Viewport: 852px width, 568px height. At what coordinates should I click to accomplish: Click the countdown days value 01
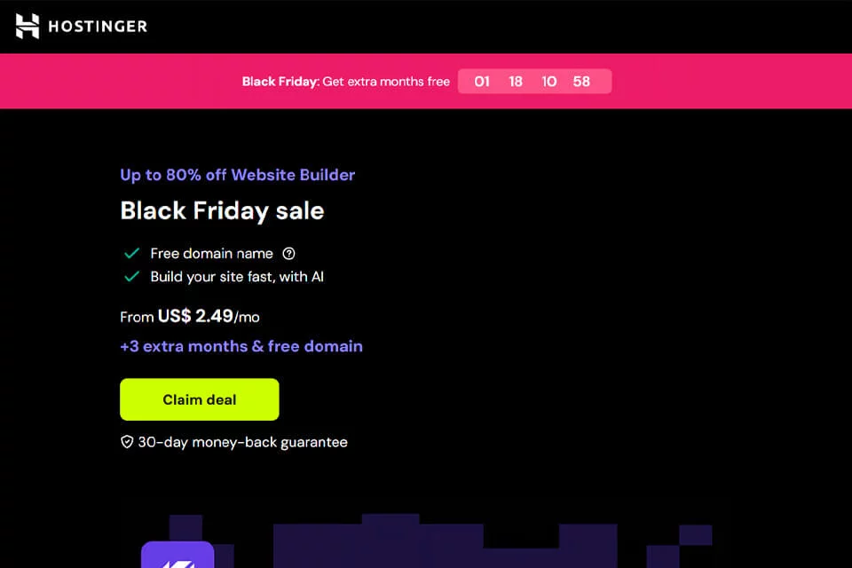(482, 82)
